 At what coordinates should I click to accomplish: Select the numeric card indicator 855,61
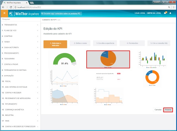pos(108,77)
